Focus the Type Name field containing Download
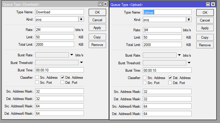220x123 pixels. click(x=59, y=12)
